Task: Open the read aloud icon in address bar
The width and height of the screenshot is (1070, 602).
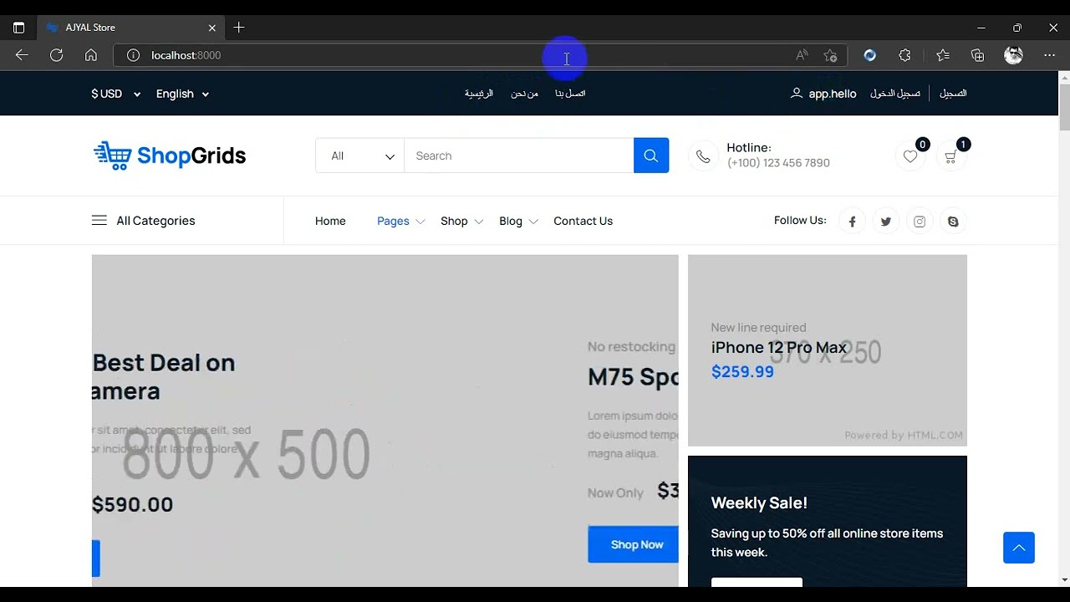Action: click(x=802, y=55)
